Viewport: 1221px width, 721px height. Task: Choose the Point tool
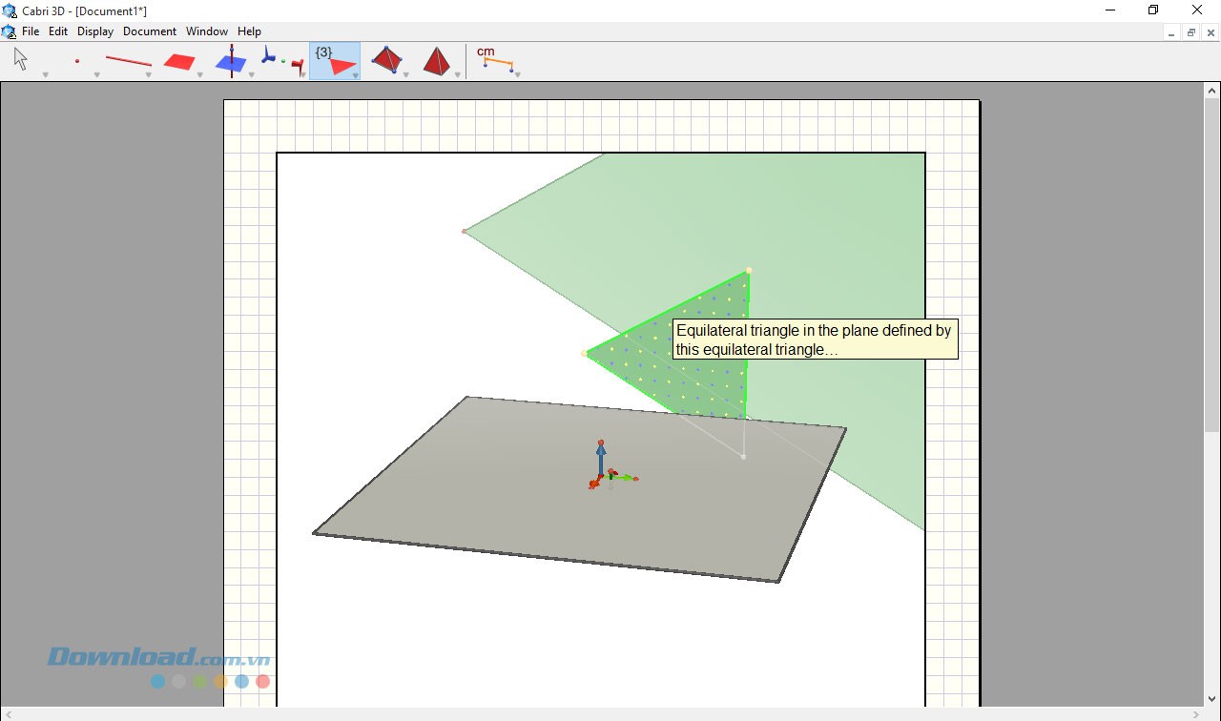[x=78, y=59]
